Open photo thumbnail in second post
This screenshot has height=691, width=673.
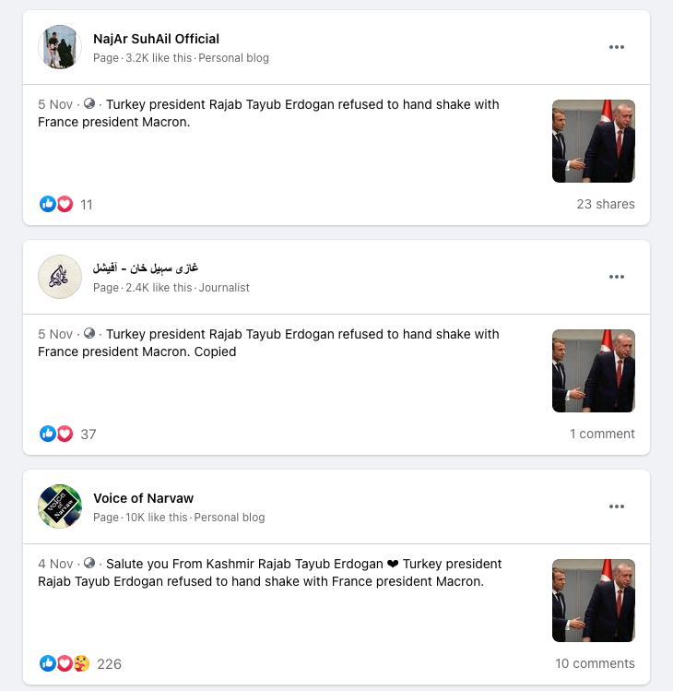594,371
